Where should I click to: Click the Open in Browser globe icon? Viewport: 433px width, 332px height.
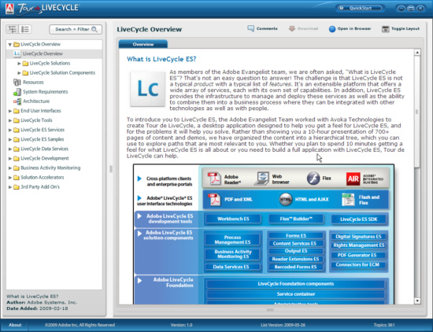[332, 28]
